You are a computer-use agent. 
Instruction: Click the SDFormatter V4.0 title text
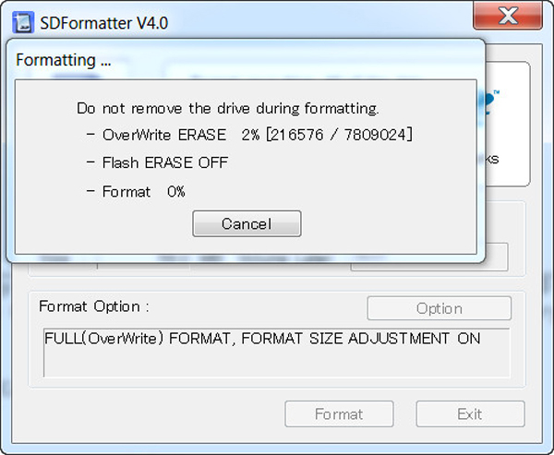pos(104,23)
